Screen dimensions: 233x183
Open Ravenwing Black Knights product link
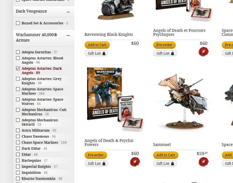109,35
